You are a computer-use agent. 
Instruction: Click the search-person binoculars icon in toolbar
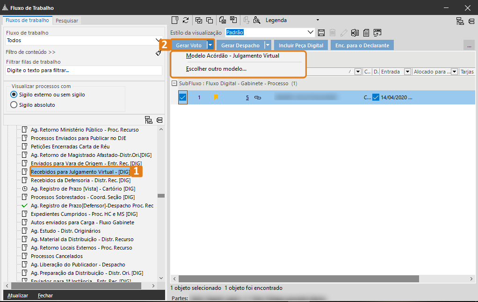(x=257, y=20)
